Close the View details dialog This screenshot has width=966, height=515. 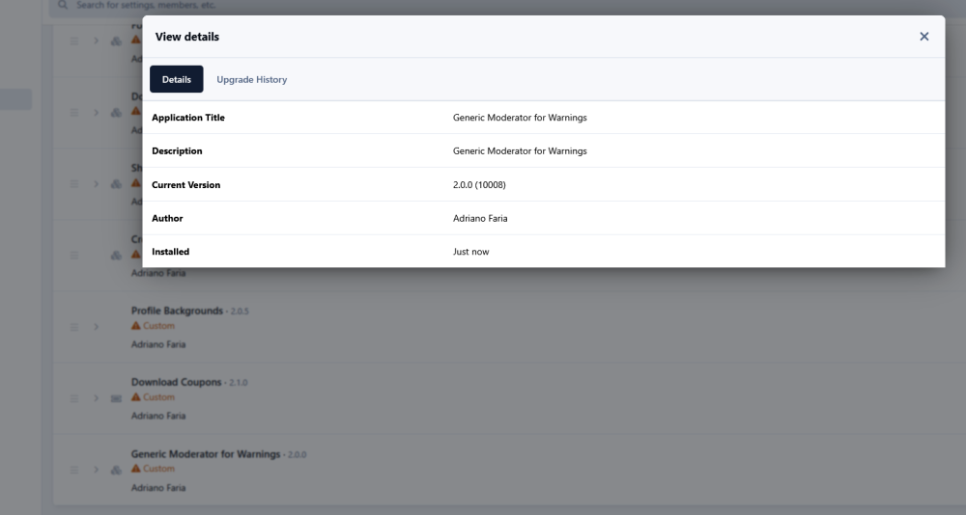pyautogui.click(x=923, y=37)
